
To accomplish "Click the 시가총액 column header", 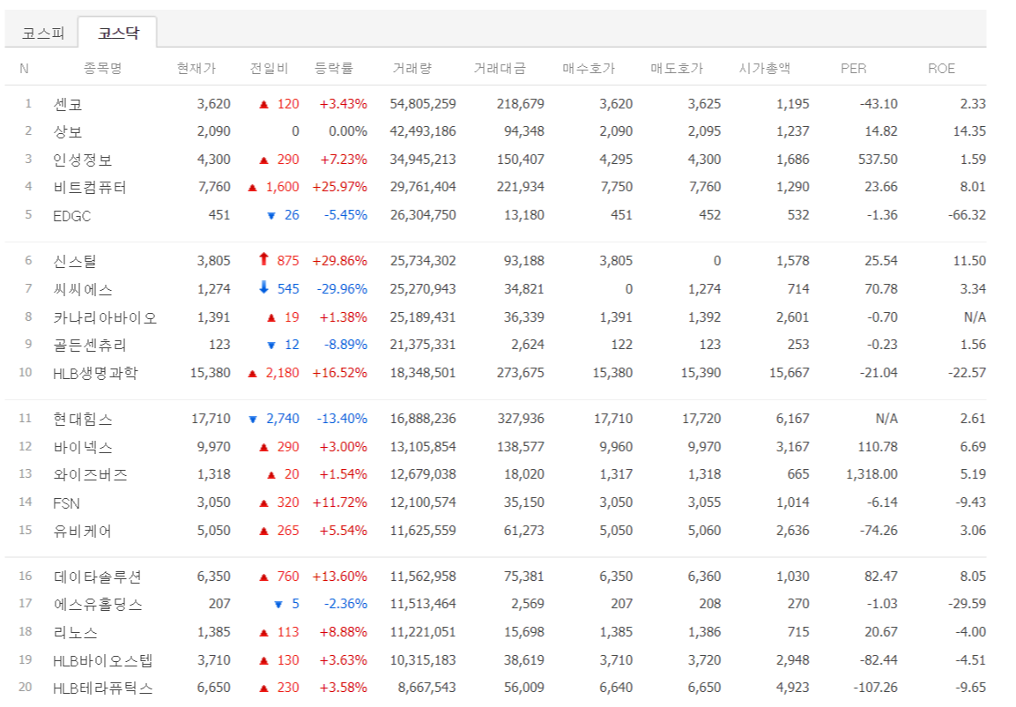I will (765, 68).
